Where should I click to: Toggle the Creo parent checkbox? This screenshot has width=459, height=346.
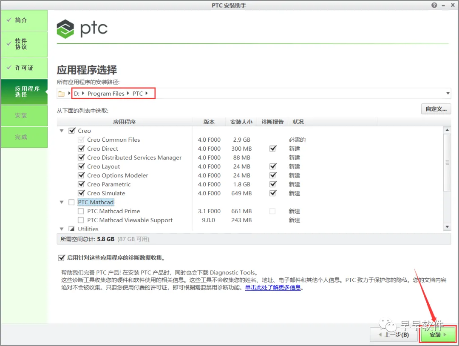[x=72, y=131]
